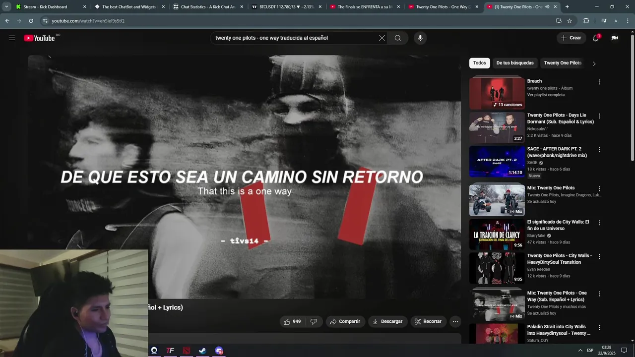Close the BTCUSDT tab

(320, 7)
